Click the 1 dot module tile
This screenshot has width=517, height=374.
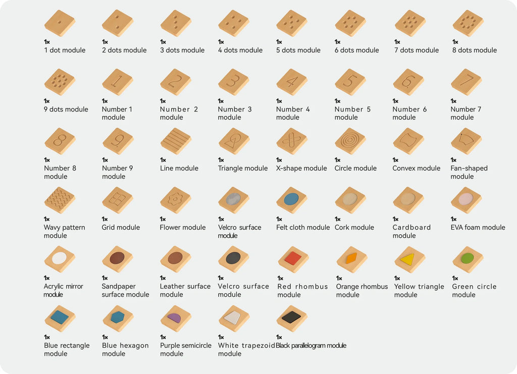[x=60, y=23]
